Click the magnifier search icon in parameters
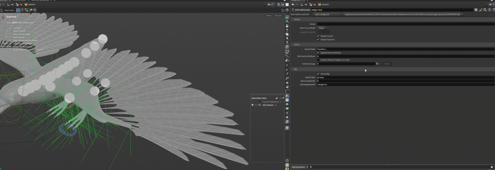495x170 pixels. point(485,10)
